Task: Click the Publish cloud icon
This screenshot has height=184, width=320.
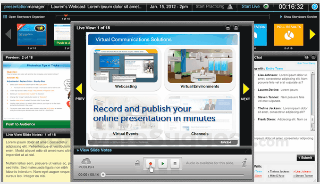Action: (86, 161)
